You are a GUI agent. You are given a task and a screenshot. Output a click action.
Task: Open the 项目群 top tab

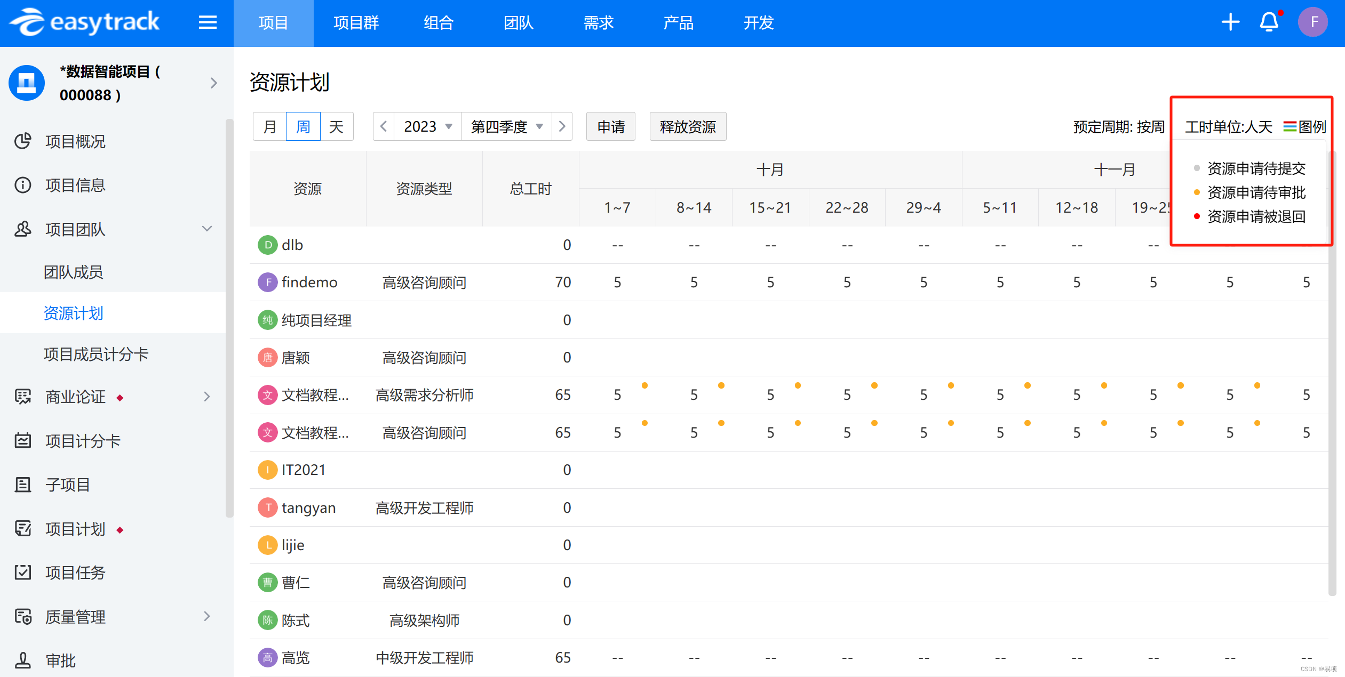pos(356,23)
